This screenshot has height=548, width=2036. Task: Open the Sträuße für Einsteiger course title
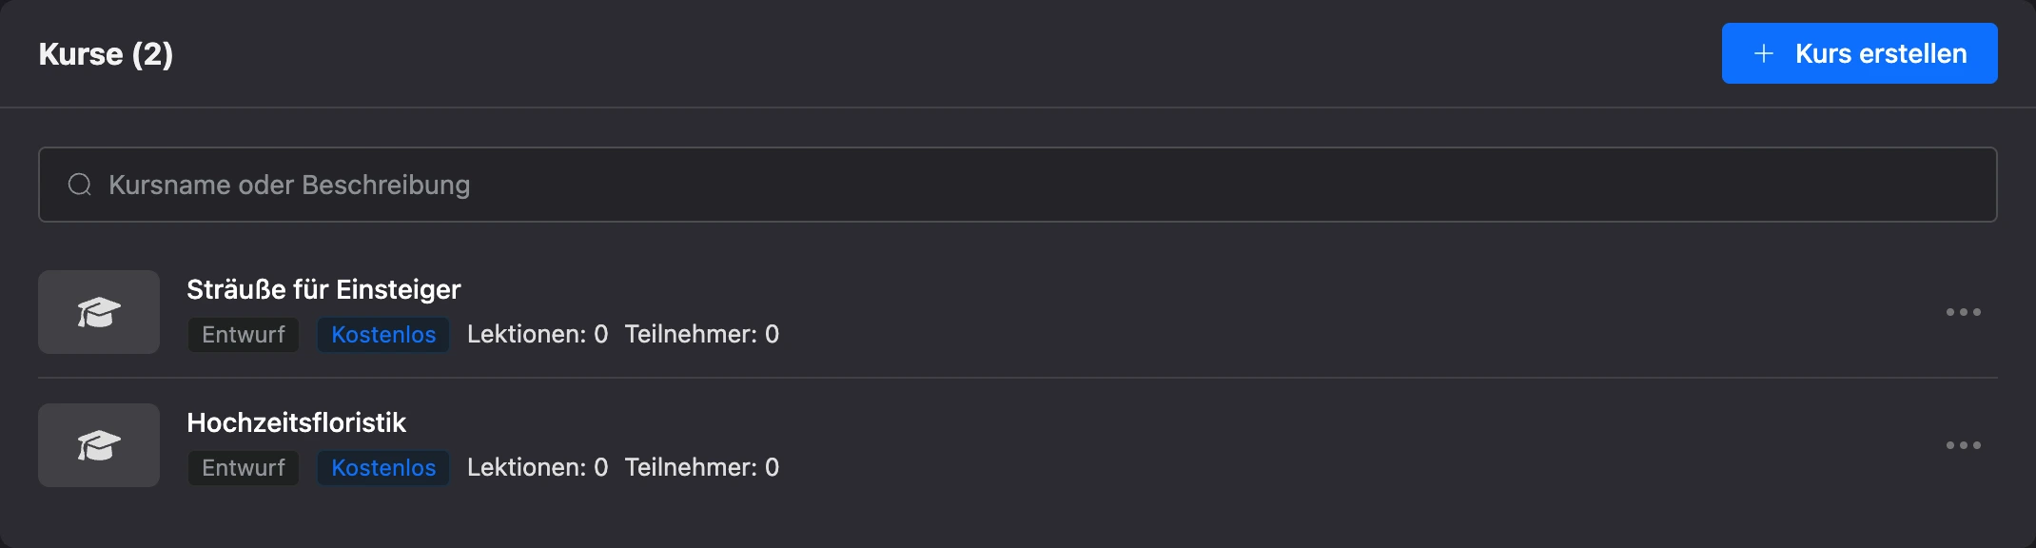[323, 289]
